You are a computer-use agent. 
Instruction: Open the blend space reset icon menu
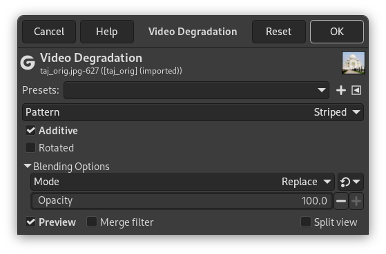point(351,182)
